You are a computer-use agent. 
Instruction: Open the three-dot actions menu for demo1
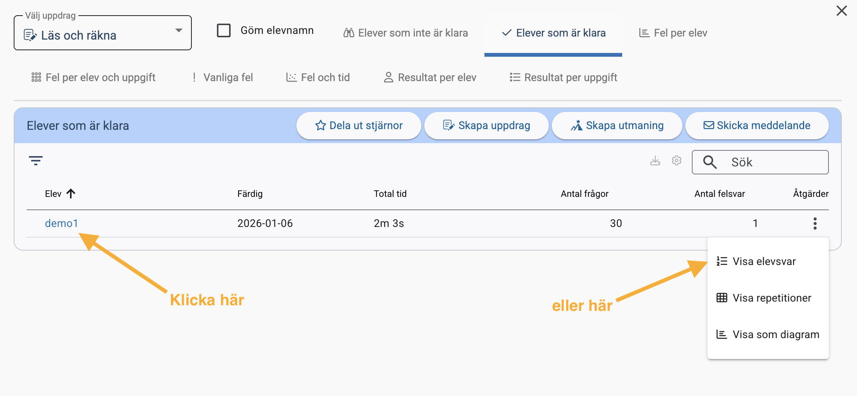coord(815,223)
